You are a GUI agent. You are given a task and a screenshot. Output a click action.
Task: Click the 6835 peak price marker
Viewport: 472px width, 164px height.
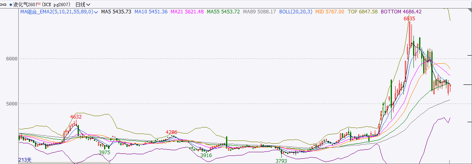pyautogui.click(x=409, y=19)
